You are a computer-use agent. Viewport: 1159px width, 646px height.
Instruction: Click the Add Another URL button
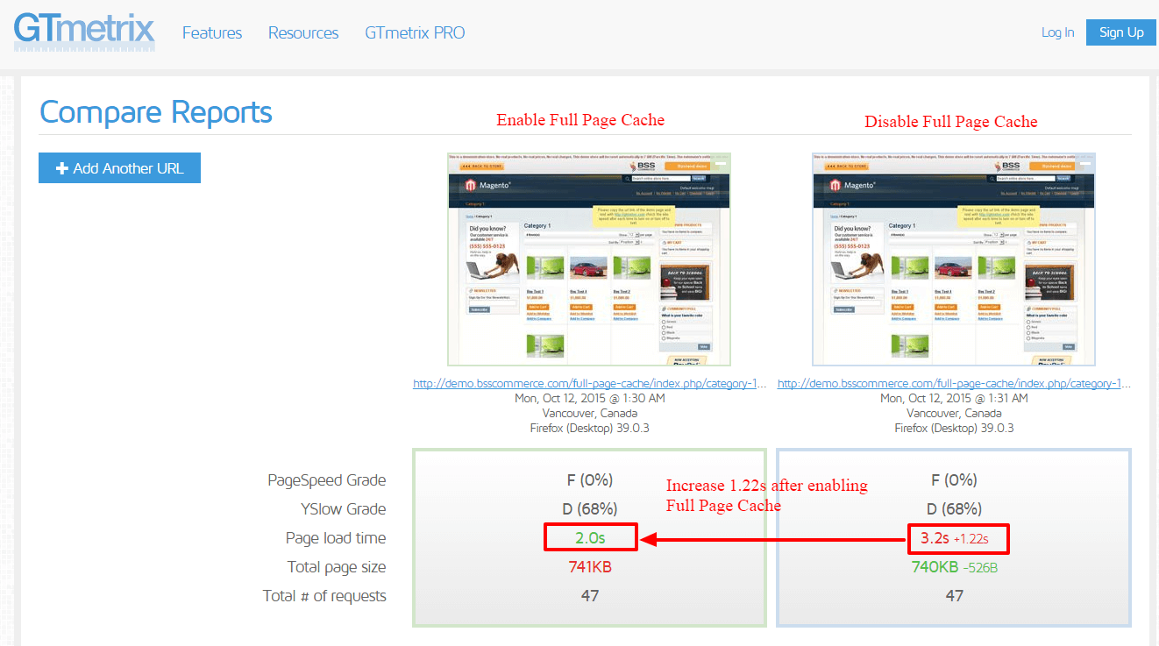(119, 168)
